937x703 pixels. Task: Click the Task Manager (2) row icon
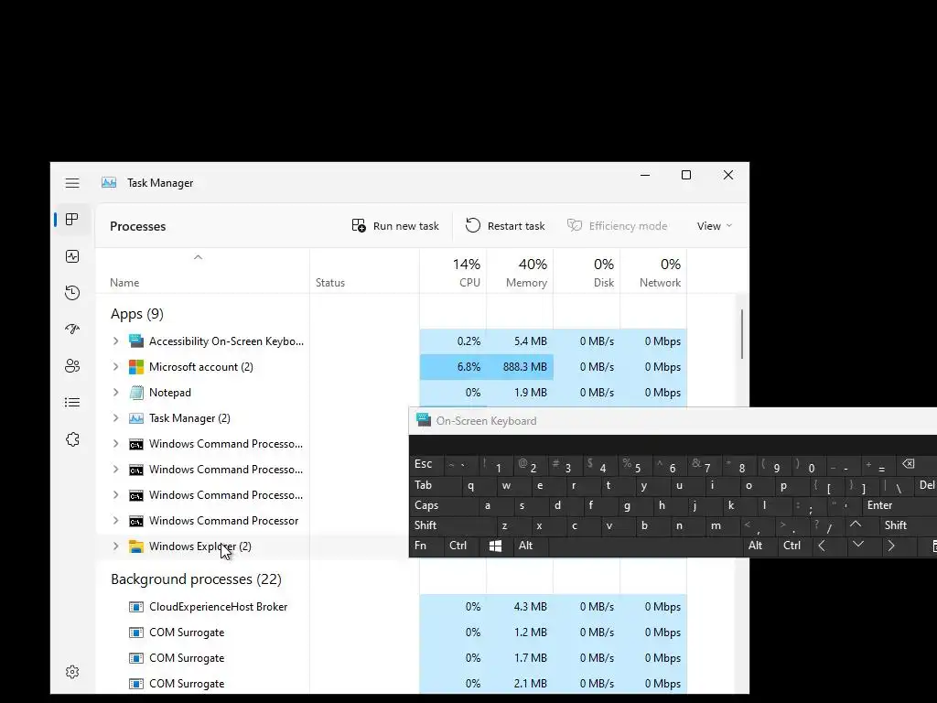coord(136,418)
